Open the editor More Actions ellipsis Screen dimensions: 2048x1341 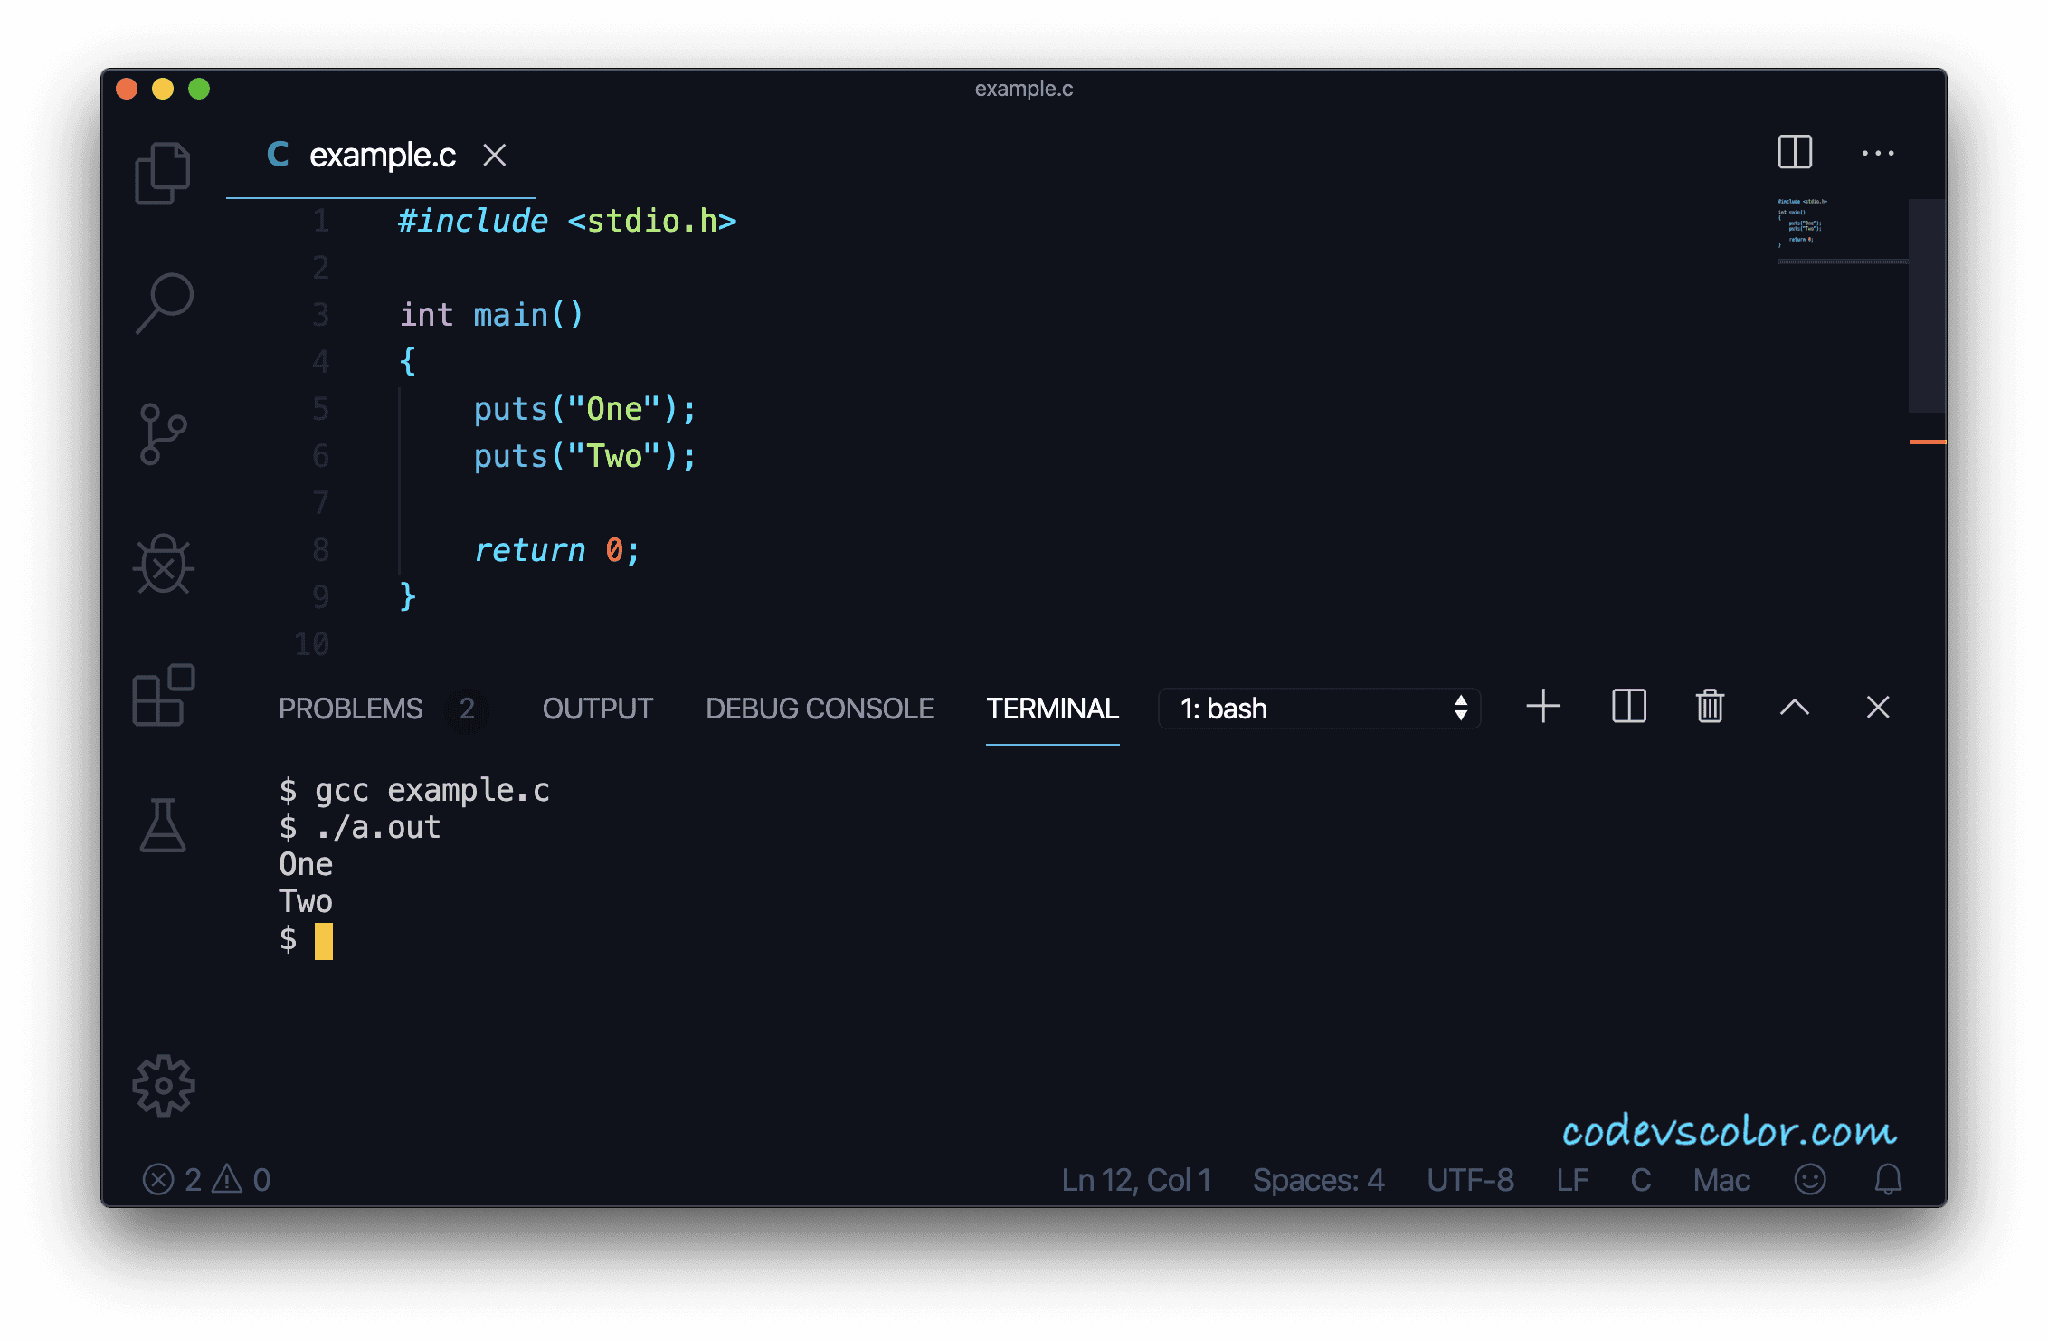(x=1878, y=153)
